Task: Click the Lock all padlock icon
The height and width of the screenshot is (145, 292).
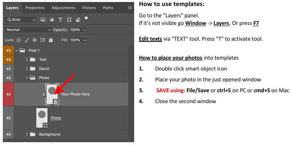Action: coord(51,40)
